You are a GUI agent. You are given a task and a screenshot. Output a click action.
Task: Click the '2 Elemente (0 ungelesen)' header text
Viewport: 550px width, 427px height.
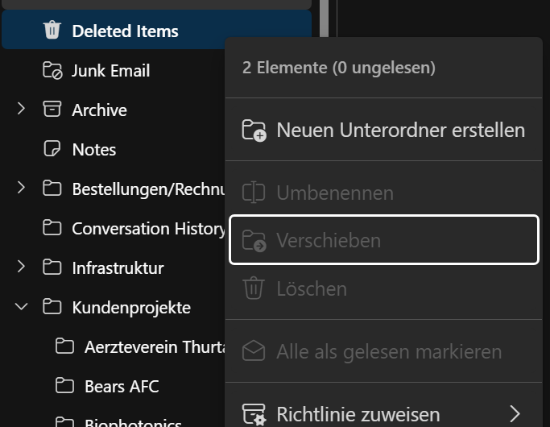(x=338, y=68)
